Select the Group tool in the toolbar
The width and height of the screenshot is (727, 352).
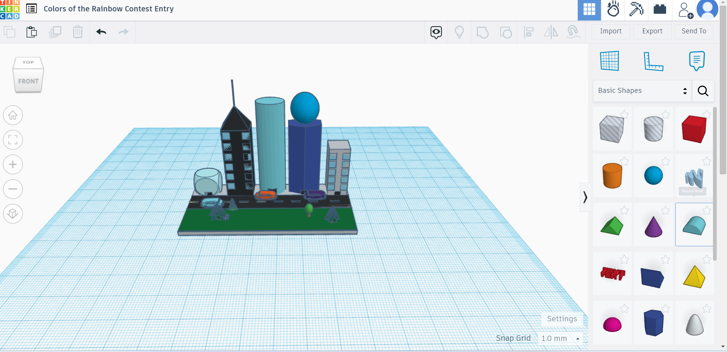click(x=483, y=32)
